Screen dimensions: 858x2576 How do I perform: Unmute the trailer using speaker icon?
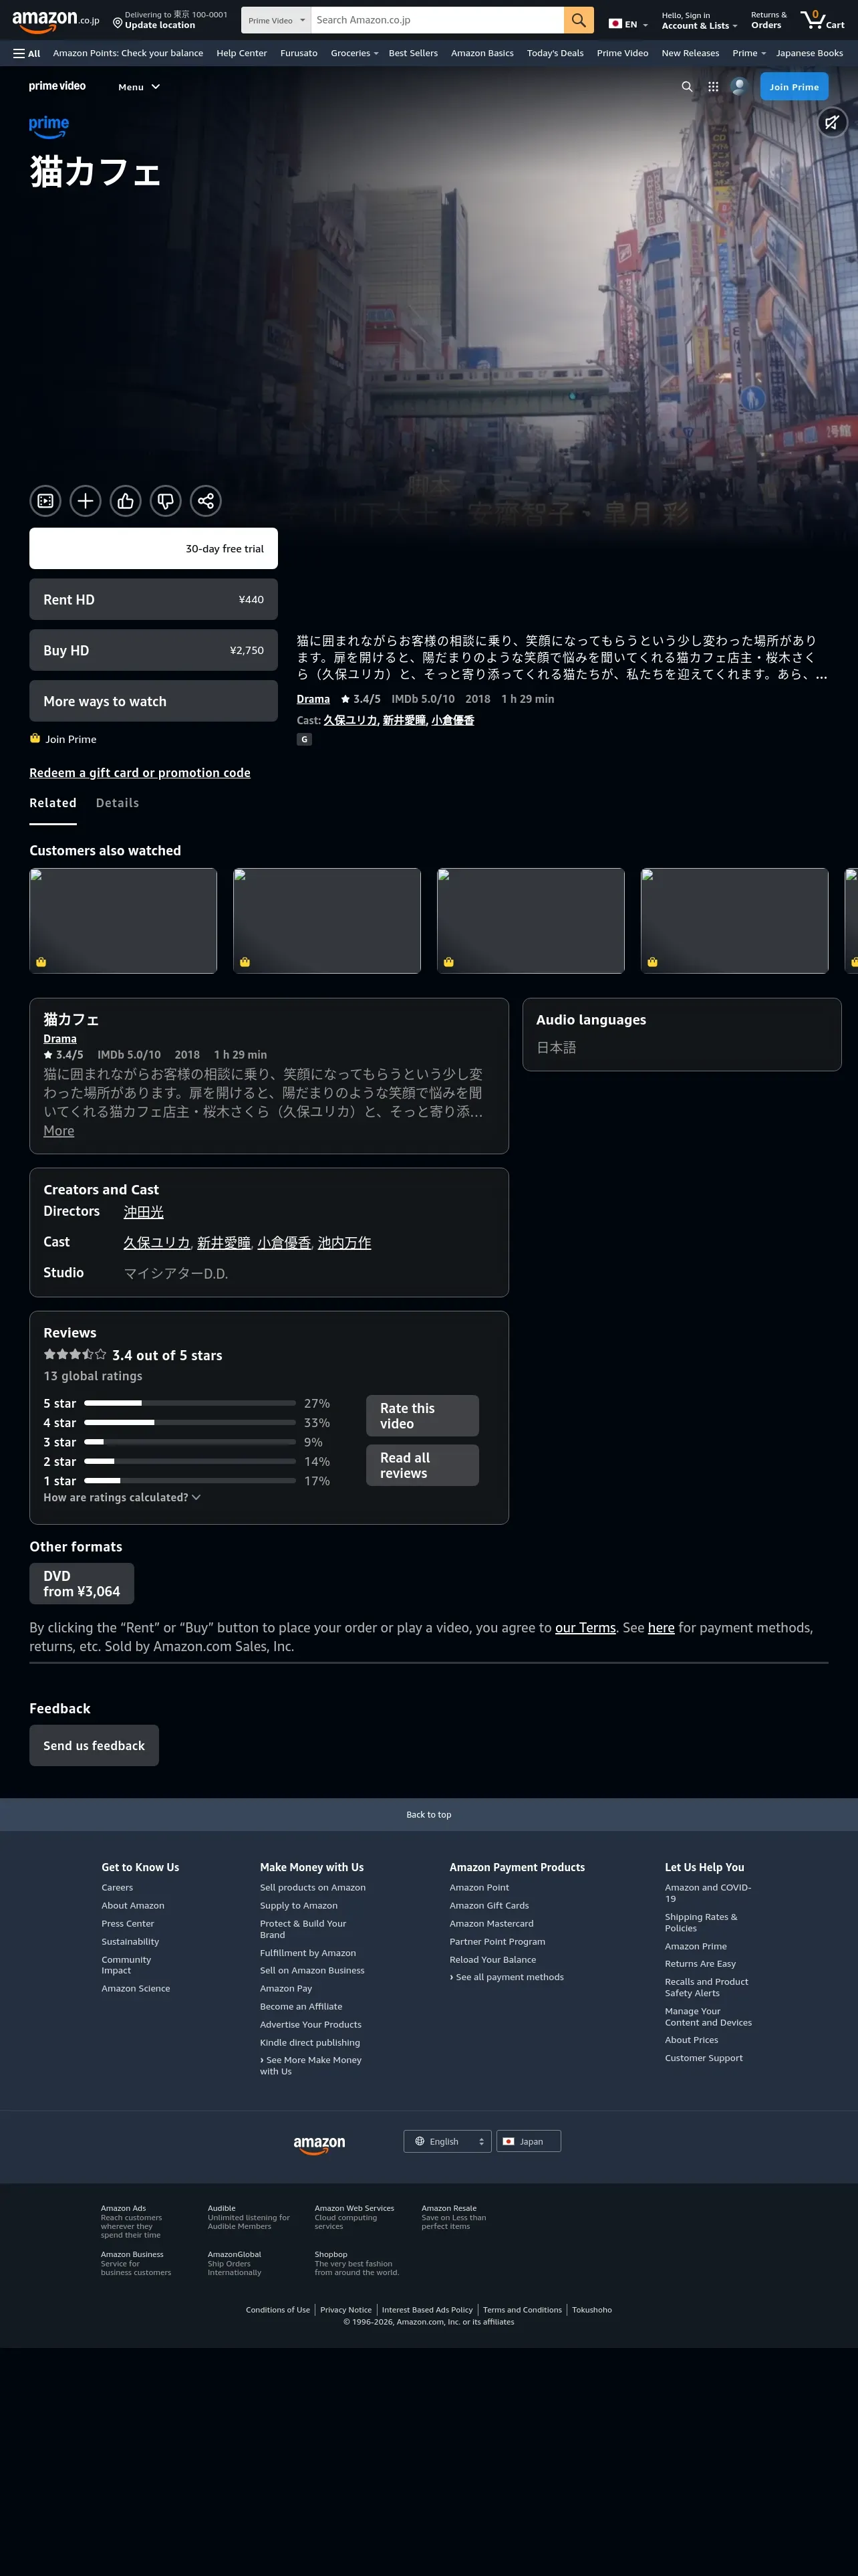tap(832, 122)
